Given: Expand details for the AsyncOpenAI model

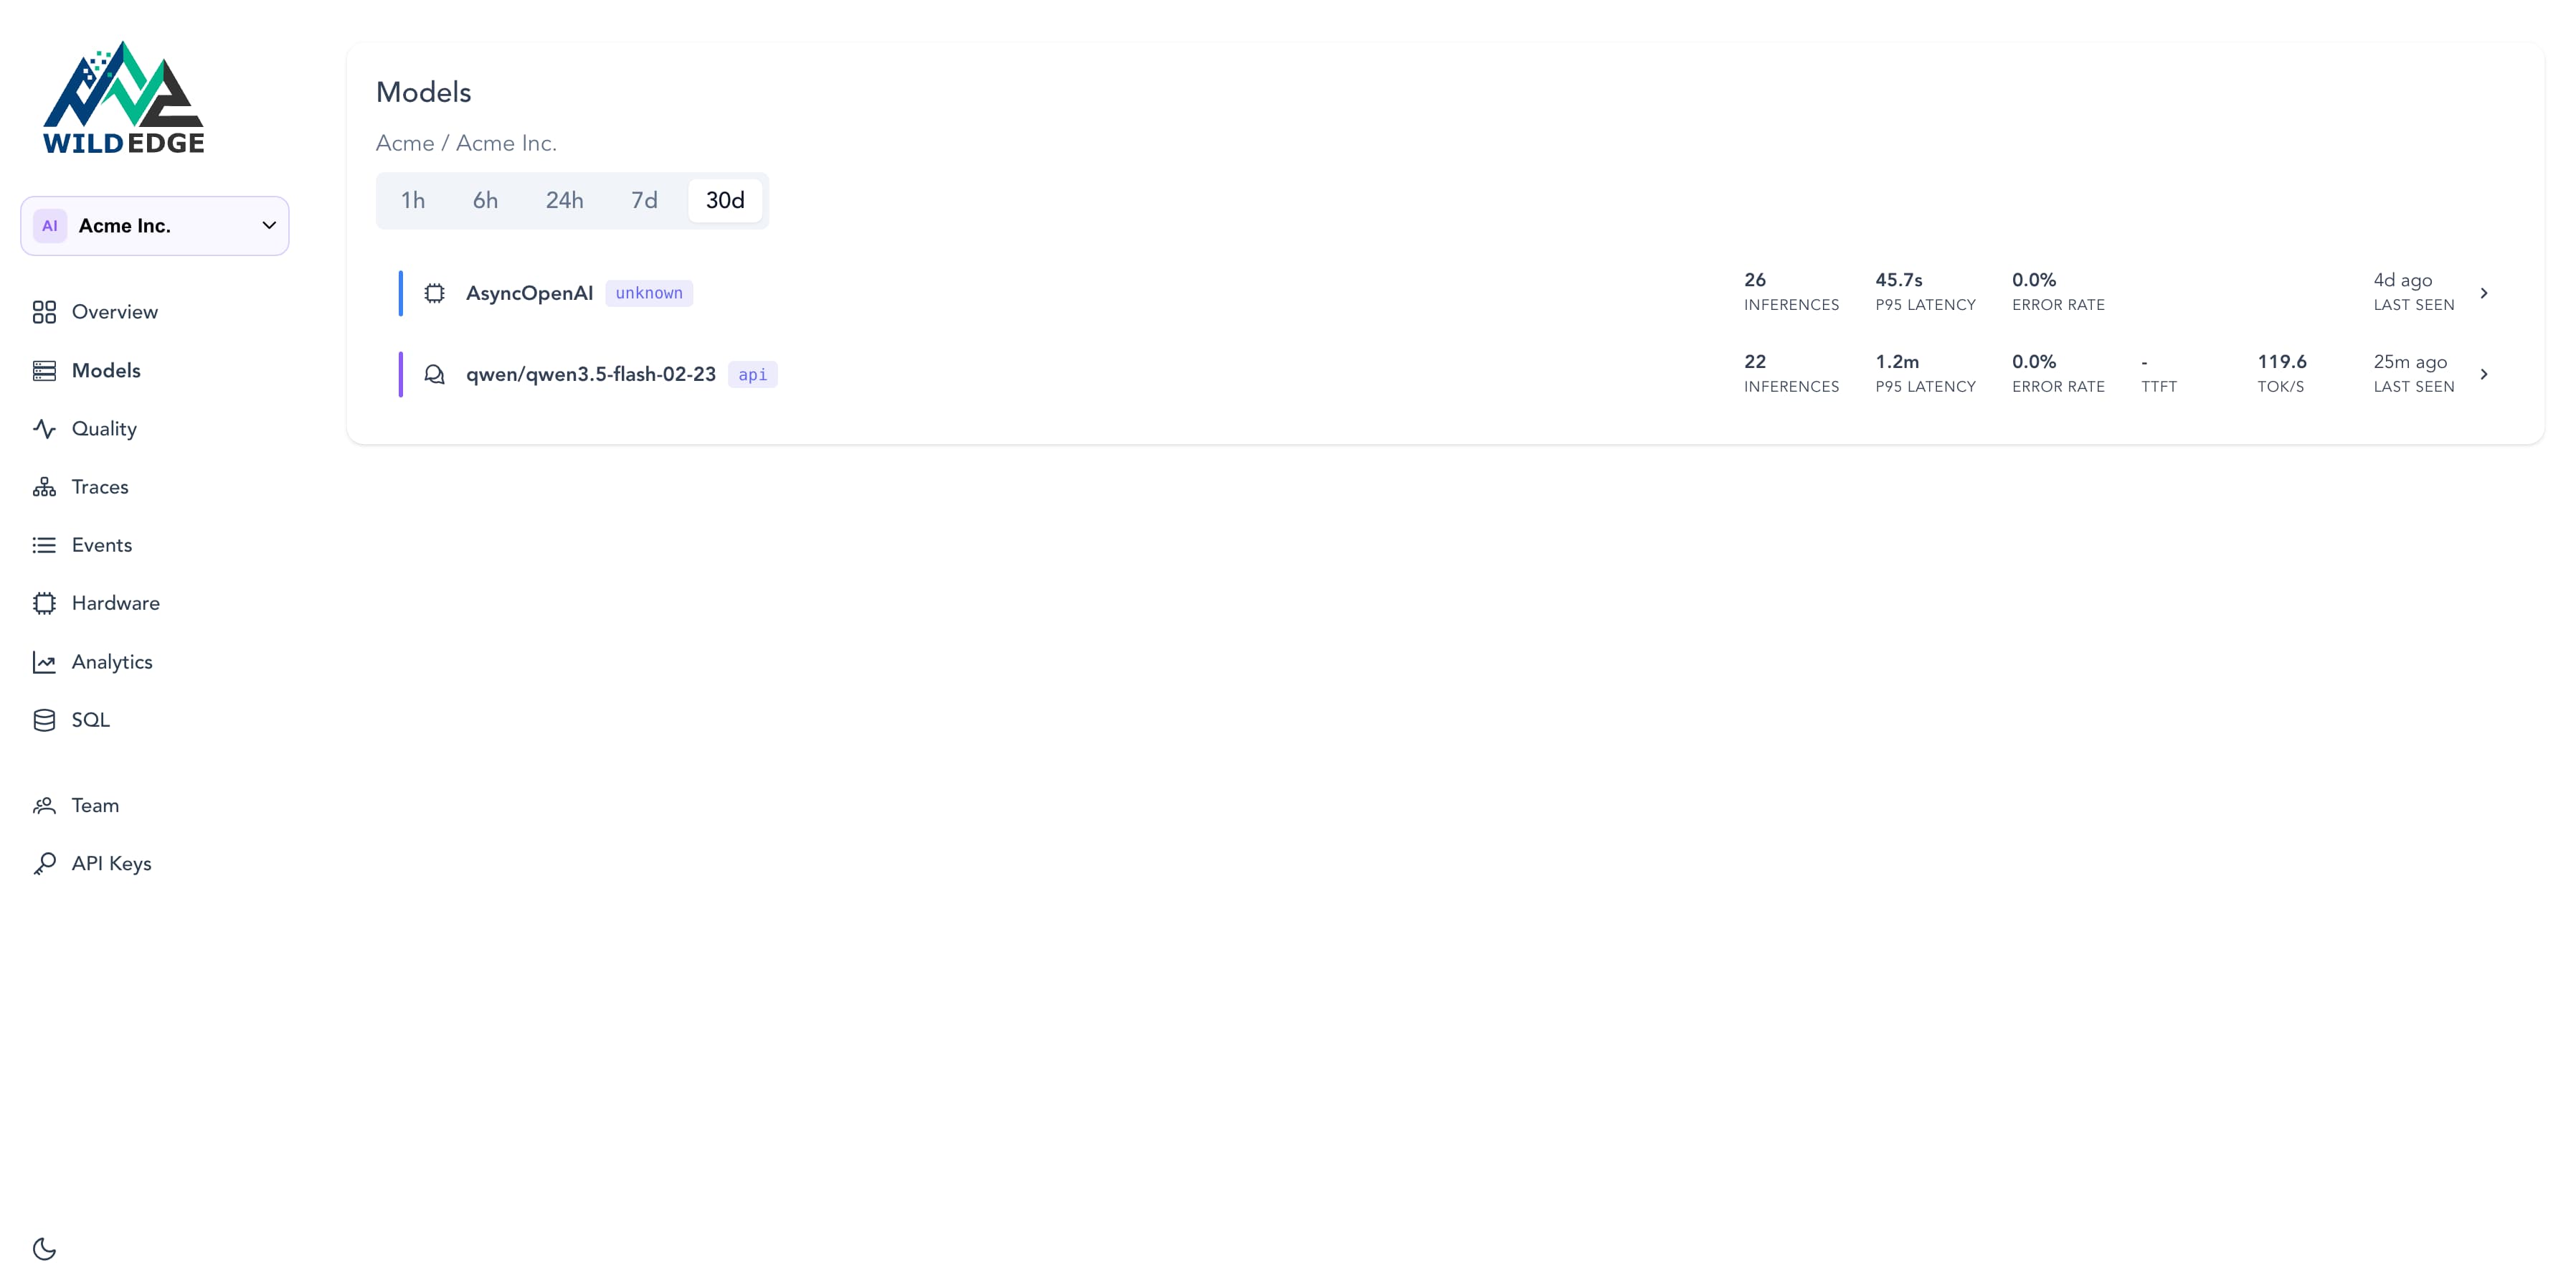Looking at the screenshot, I should [2485, 292].
